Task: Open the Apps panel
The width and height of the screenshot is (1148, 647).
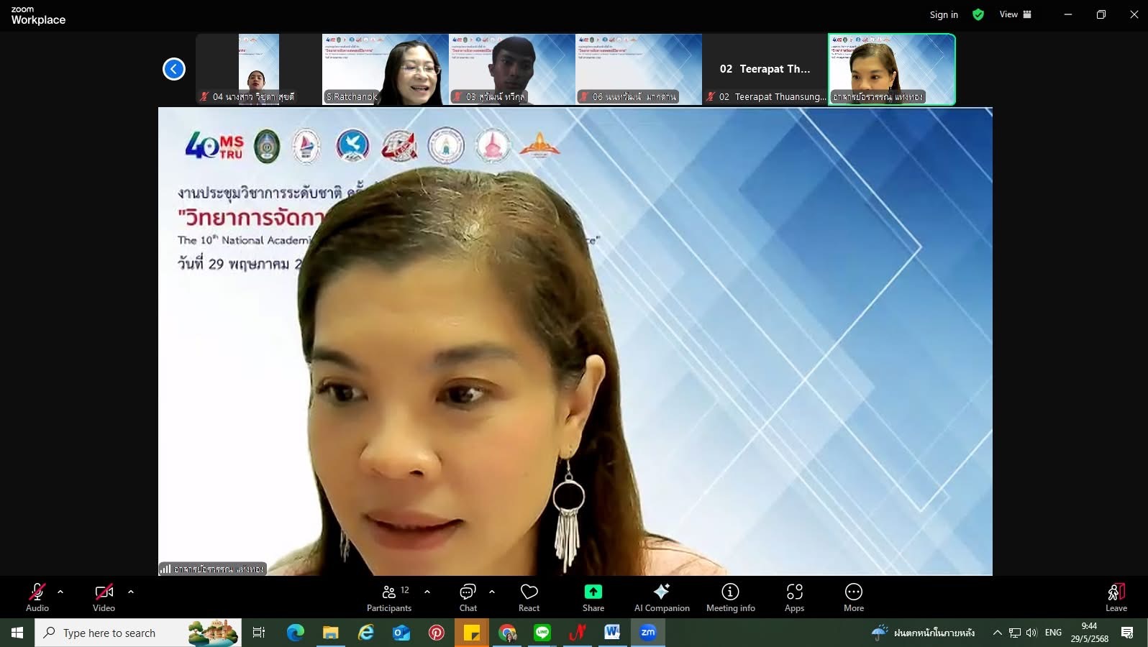Action: pos(794,597)
